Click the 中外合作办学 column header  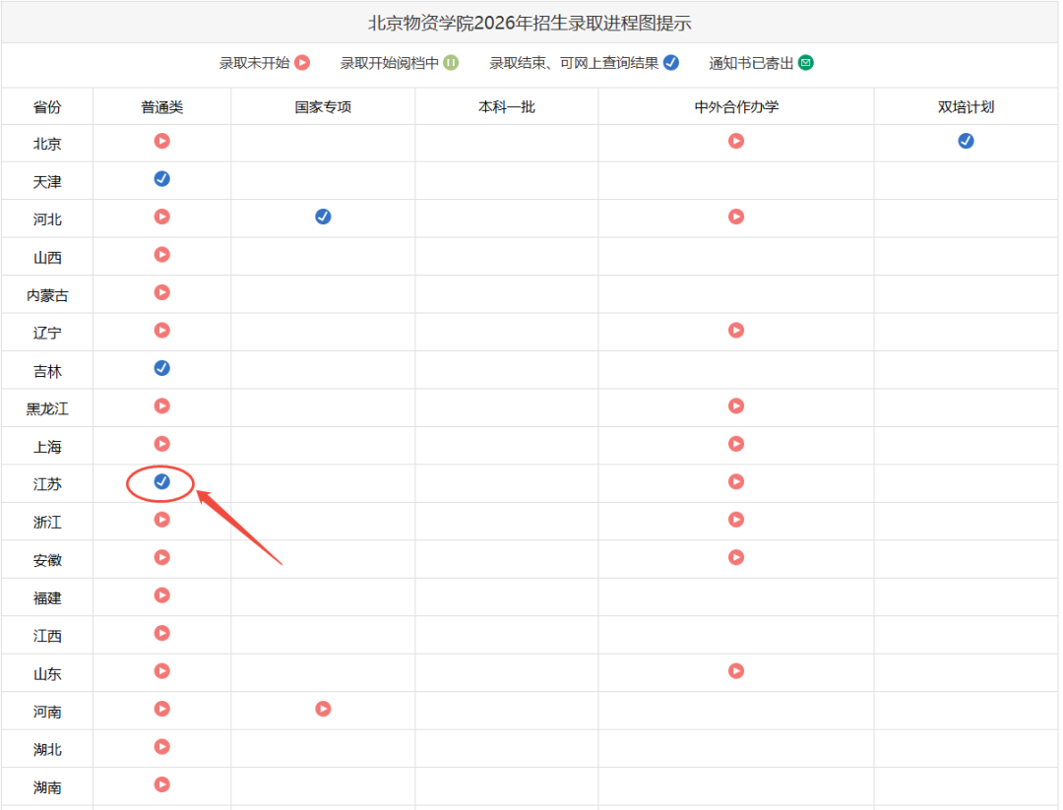click(x=737, y=107)
